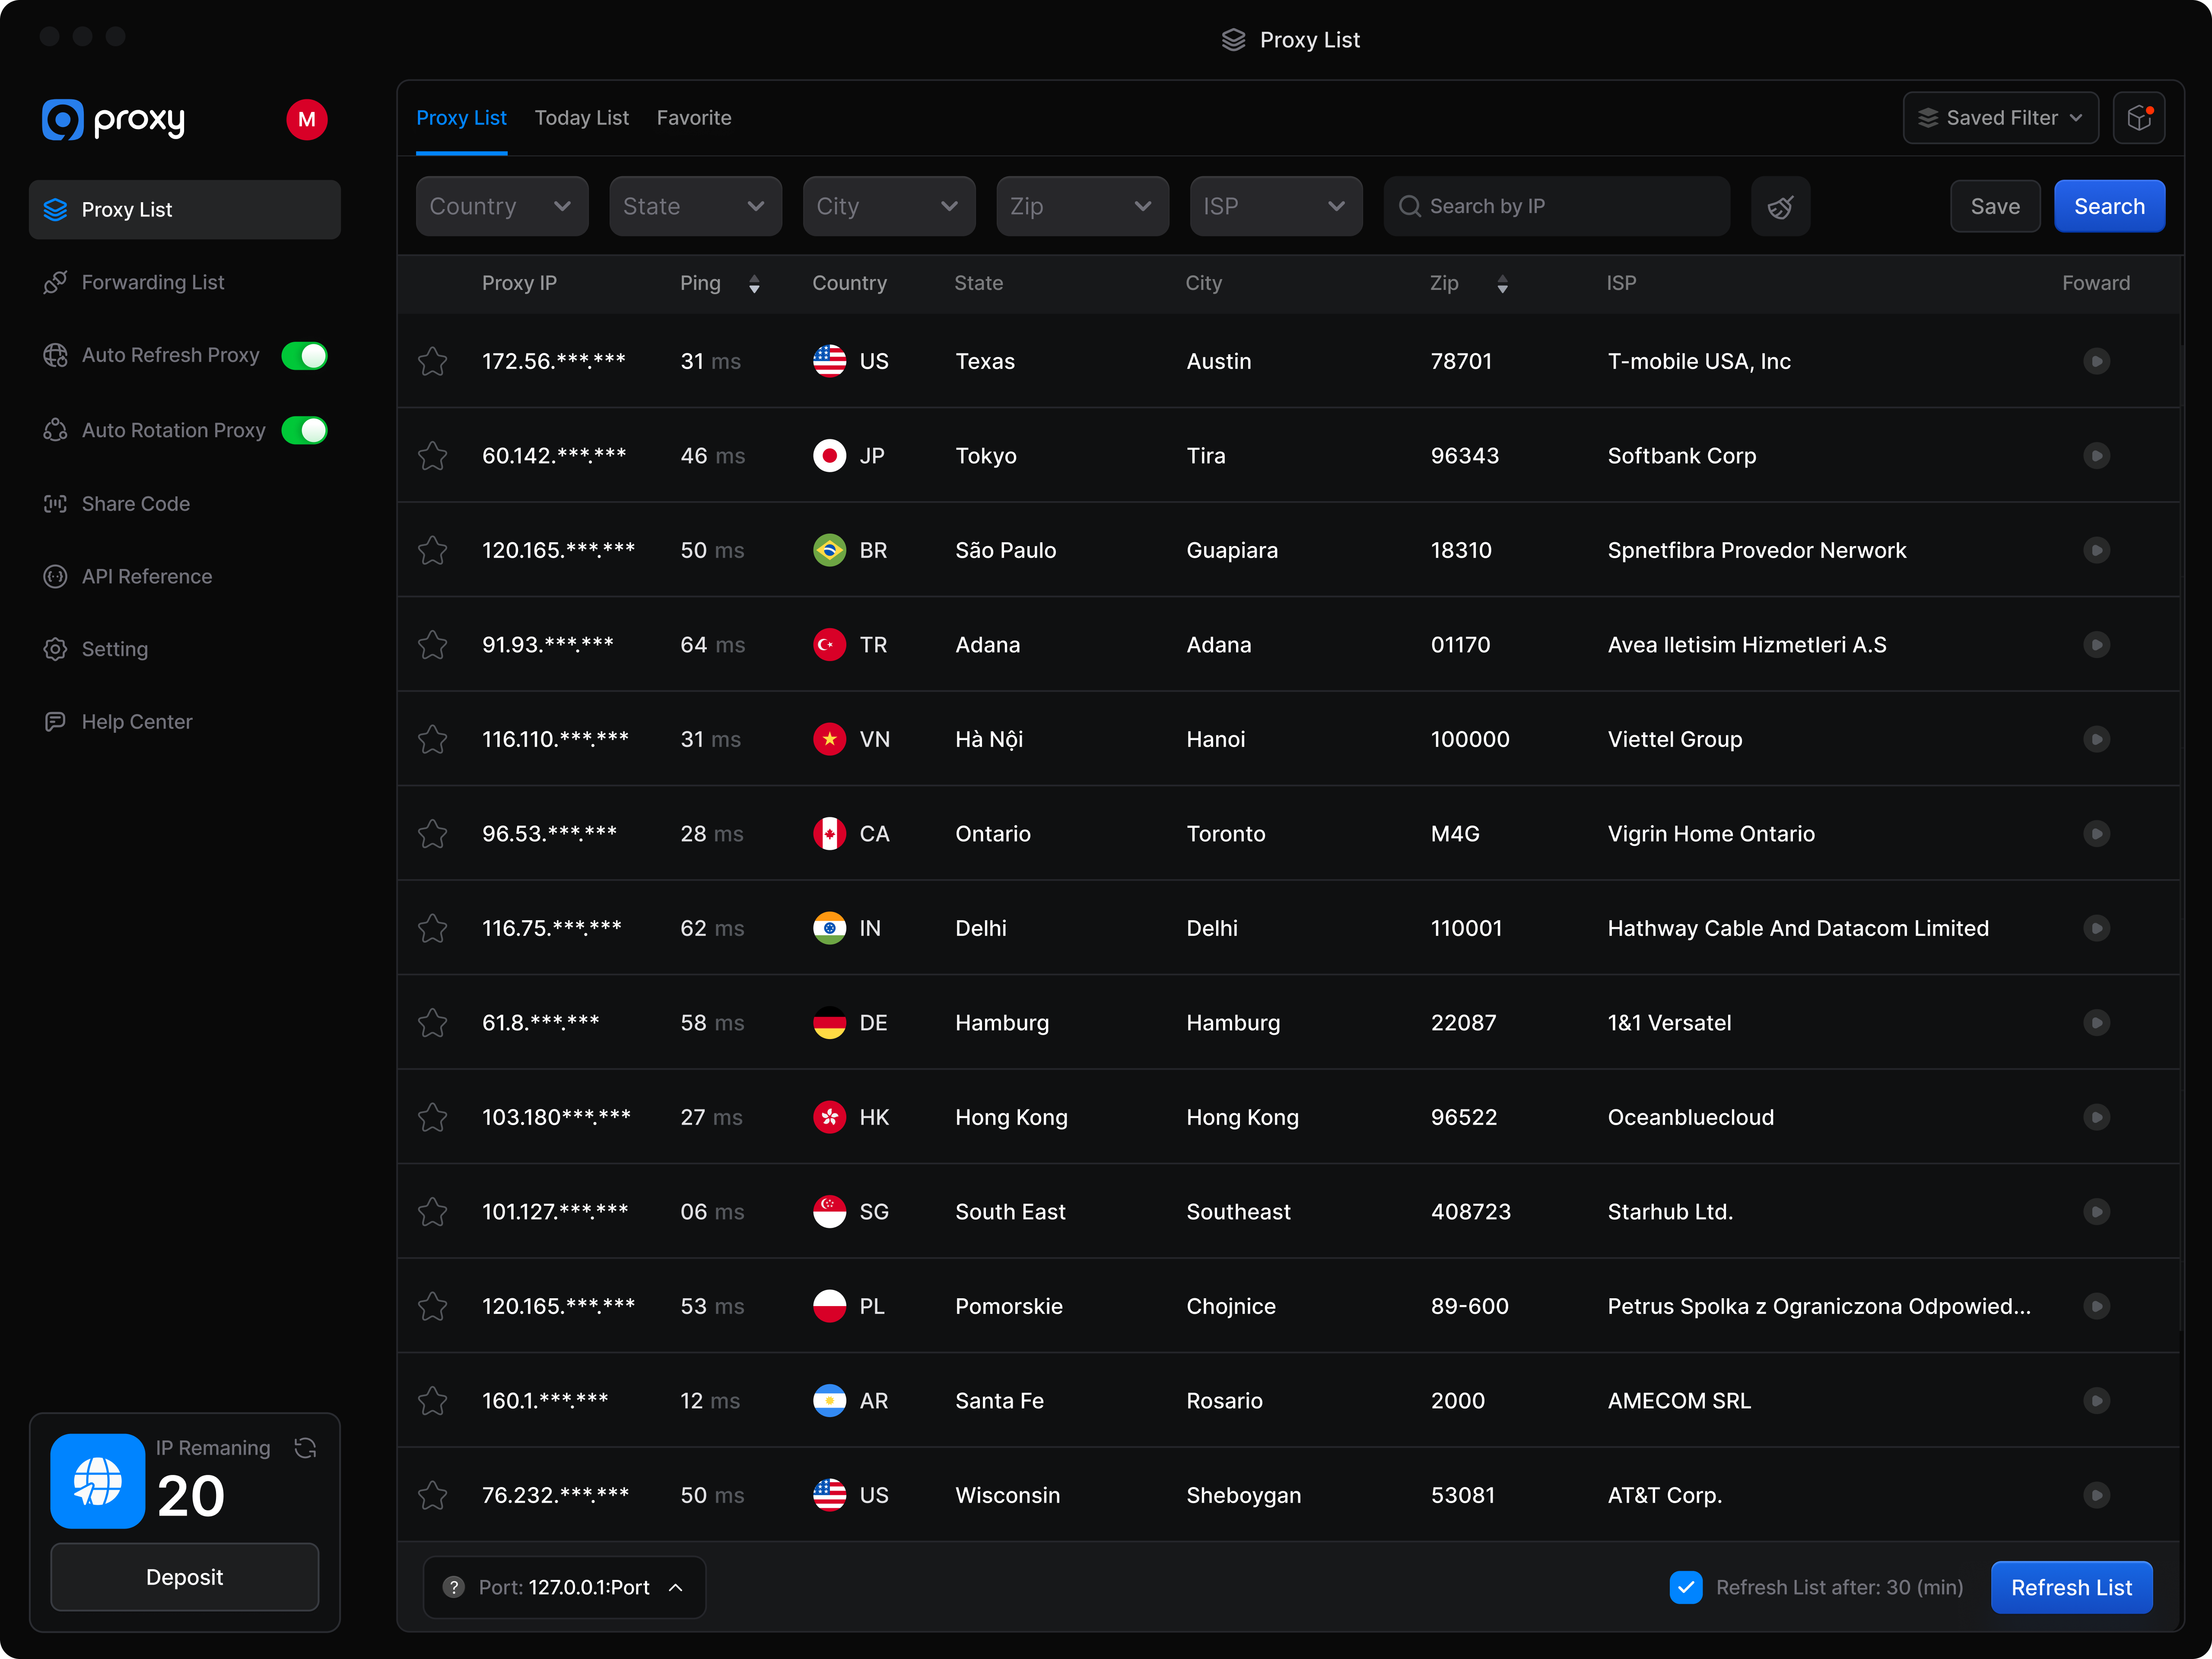Open the Country filter dropdown
This screenshot has height=1659, width=2212.
(501, 206)
